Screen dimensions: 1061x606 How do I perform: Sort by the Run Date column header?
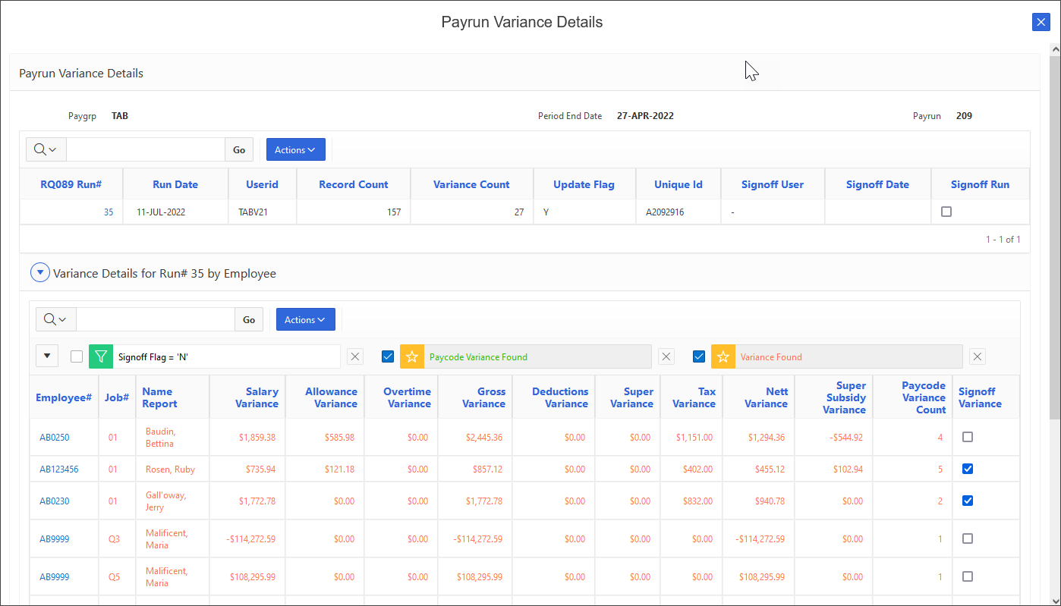point(175,184)
